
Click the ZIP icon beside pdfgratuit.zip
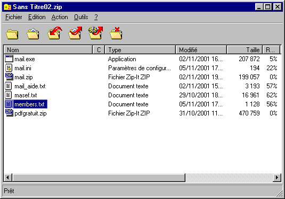coord(9,113)
